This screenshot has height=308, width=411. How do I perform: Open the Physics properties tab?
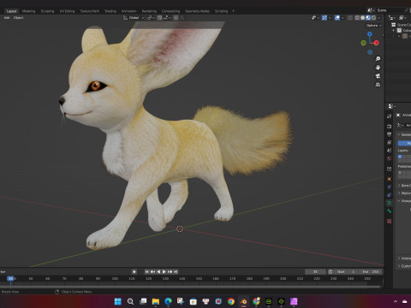[390, 187]
